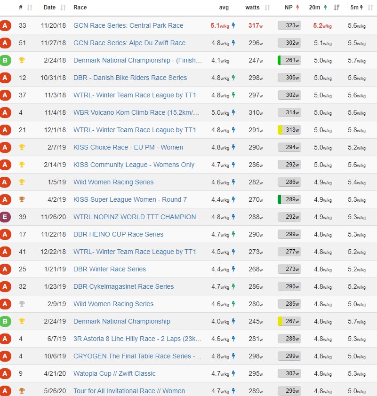Screen dimensions: 377x396
Task: Click trophy icon for Tour for All row
Action: [22, 391]
